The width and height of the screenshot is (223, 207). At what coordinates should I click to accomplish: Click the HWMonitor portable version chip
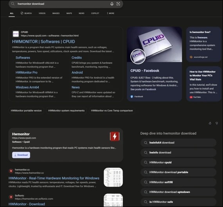pos(26,110)
